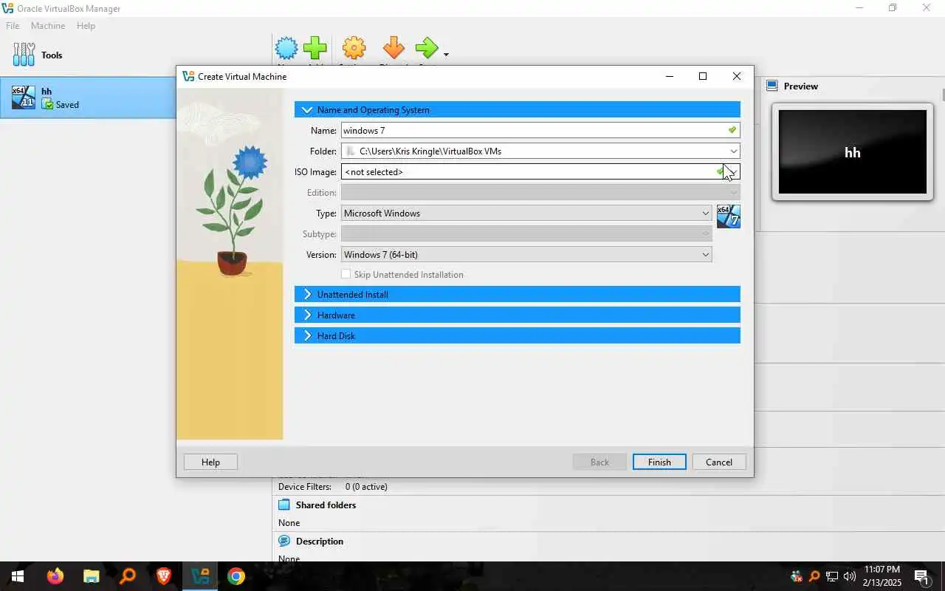This screenshot has width=945, height=591.
Task: Open the Version dropdown showing Windows 7 (64-bit)
Action: coord(526,255)
